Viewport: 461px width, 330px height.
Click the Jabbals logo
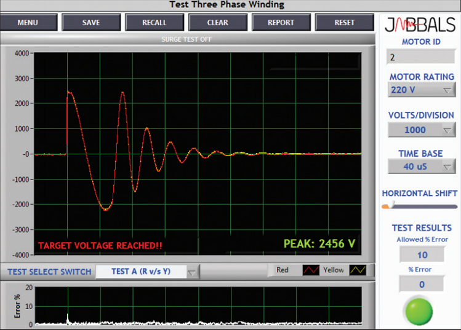[420, 25]
